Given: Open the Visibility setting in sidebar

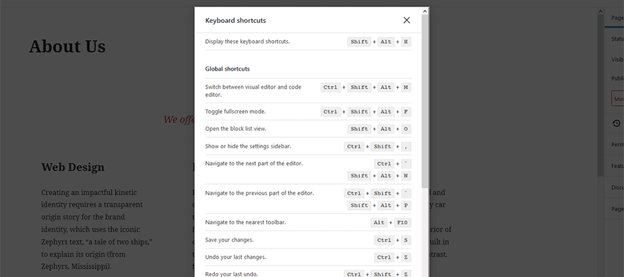Looking at the screenshot, I should tap(616, 59).
